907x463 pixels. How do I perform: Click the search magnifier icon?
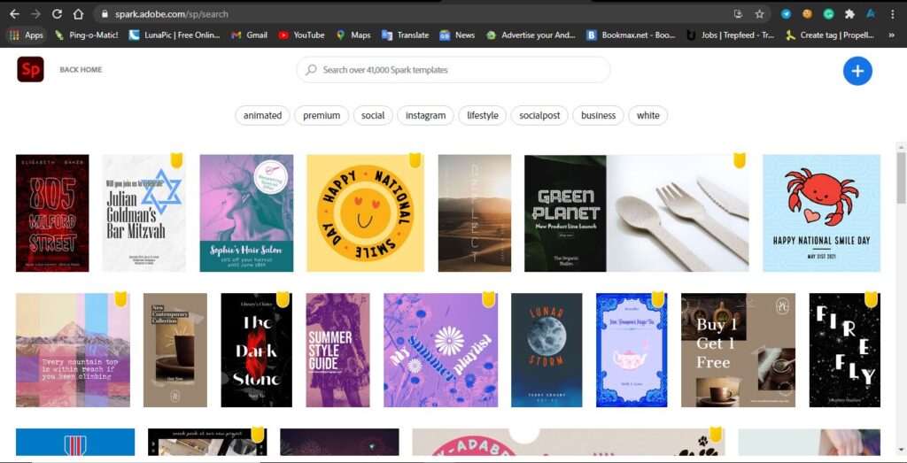(x=311, y=70)
